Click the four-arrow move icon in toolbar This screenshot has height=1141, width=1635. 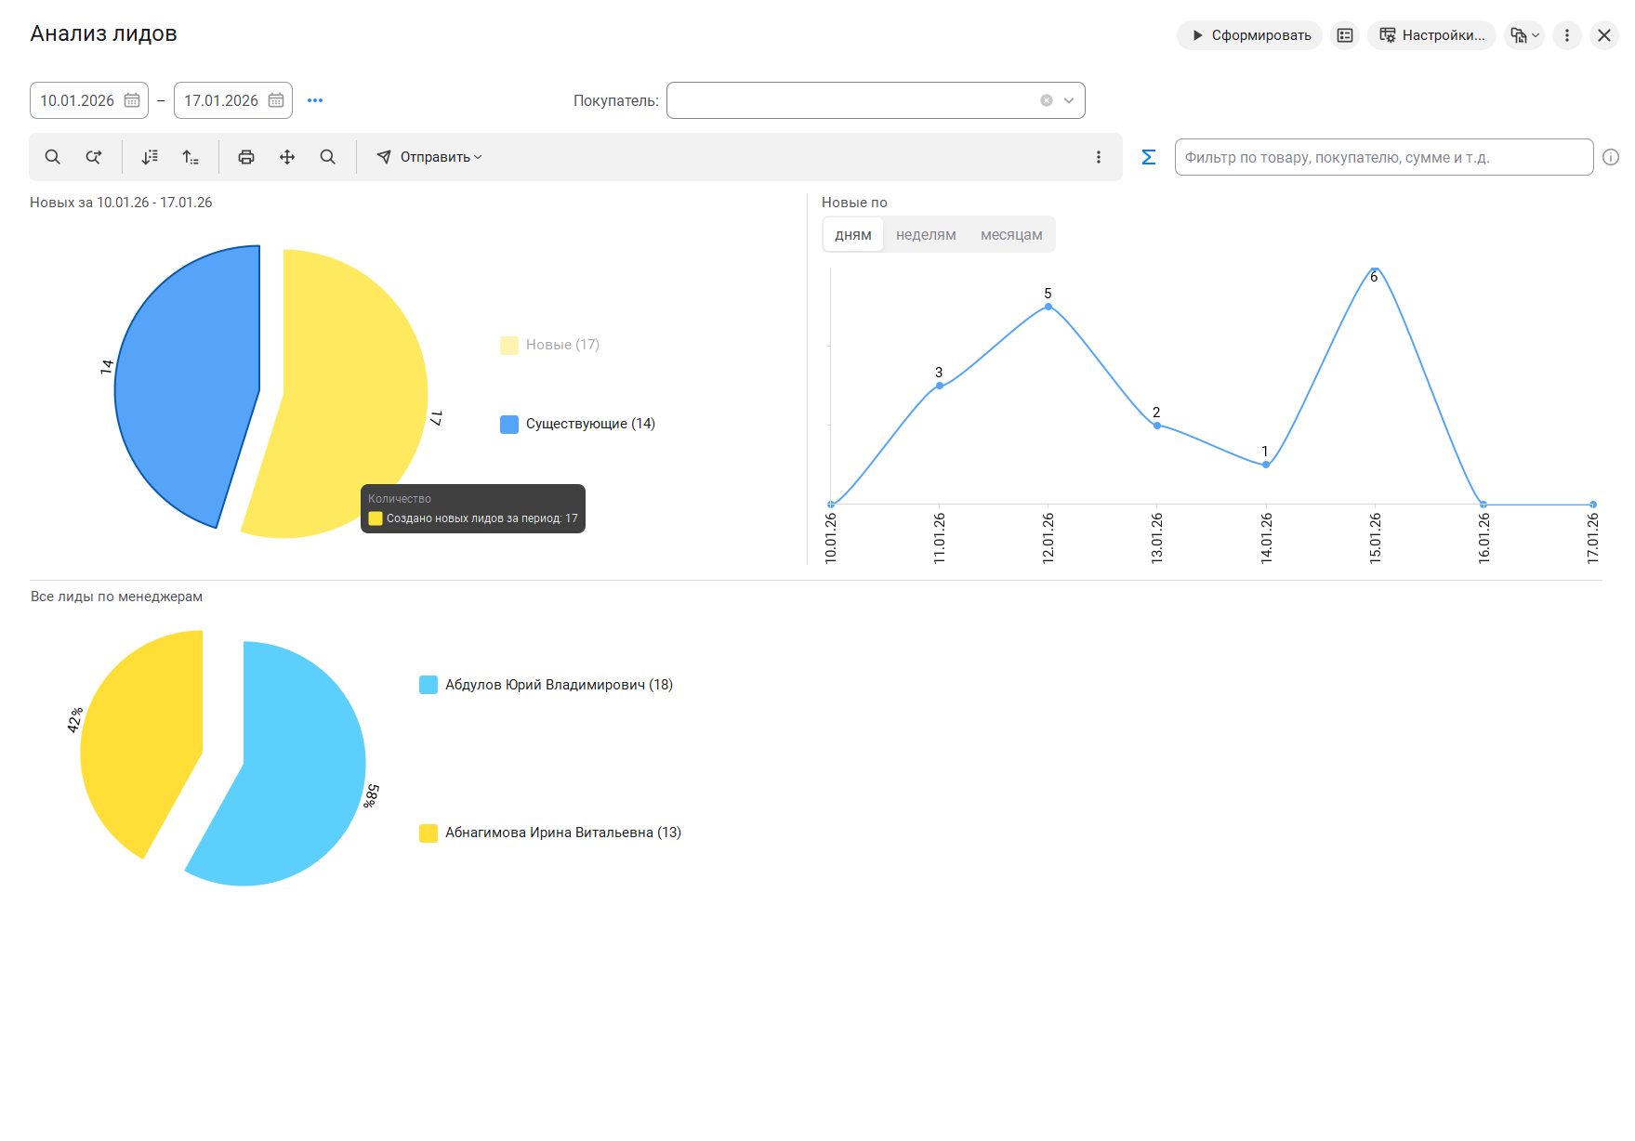point(287,157)
